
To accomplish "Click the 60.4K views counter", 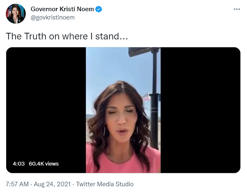I will [44, 164].
